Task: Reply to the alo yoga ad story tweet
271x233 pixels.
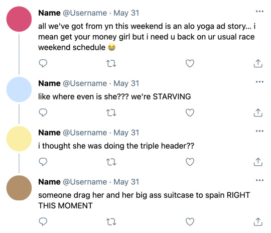Action: coord(43,63)
